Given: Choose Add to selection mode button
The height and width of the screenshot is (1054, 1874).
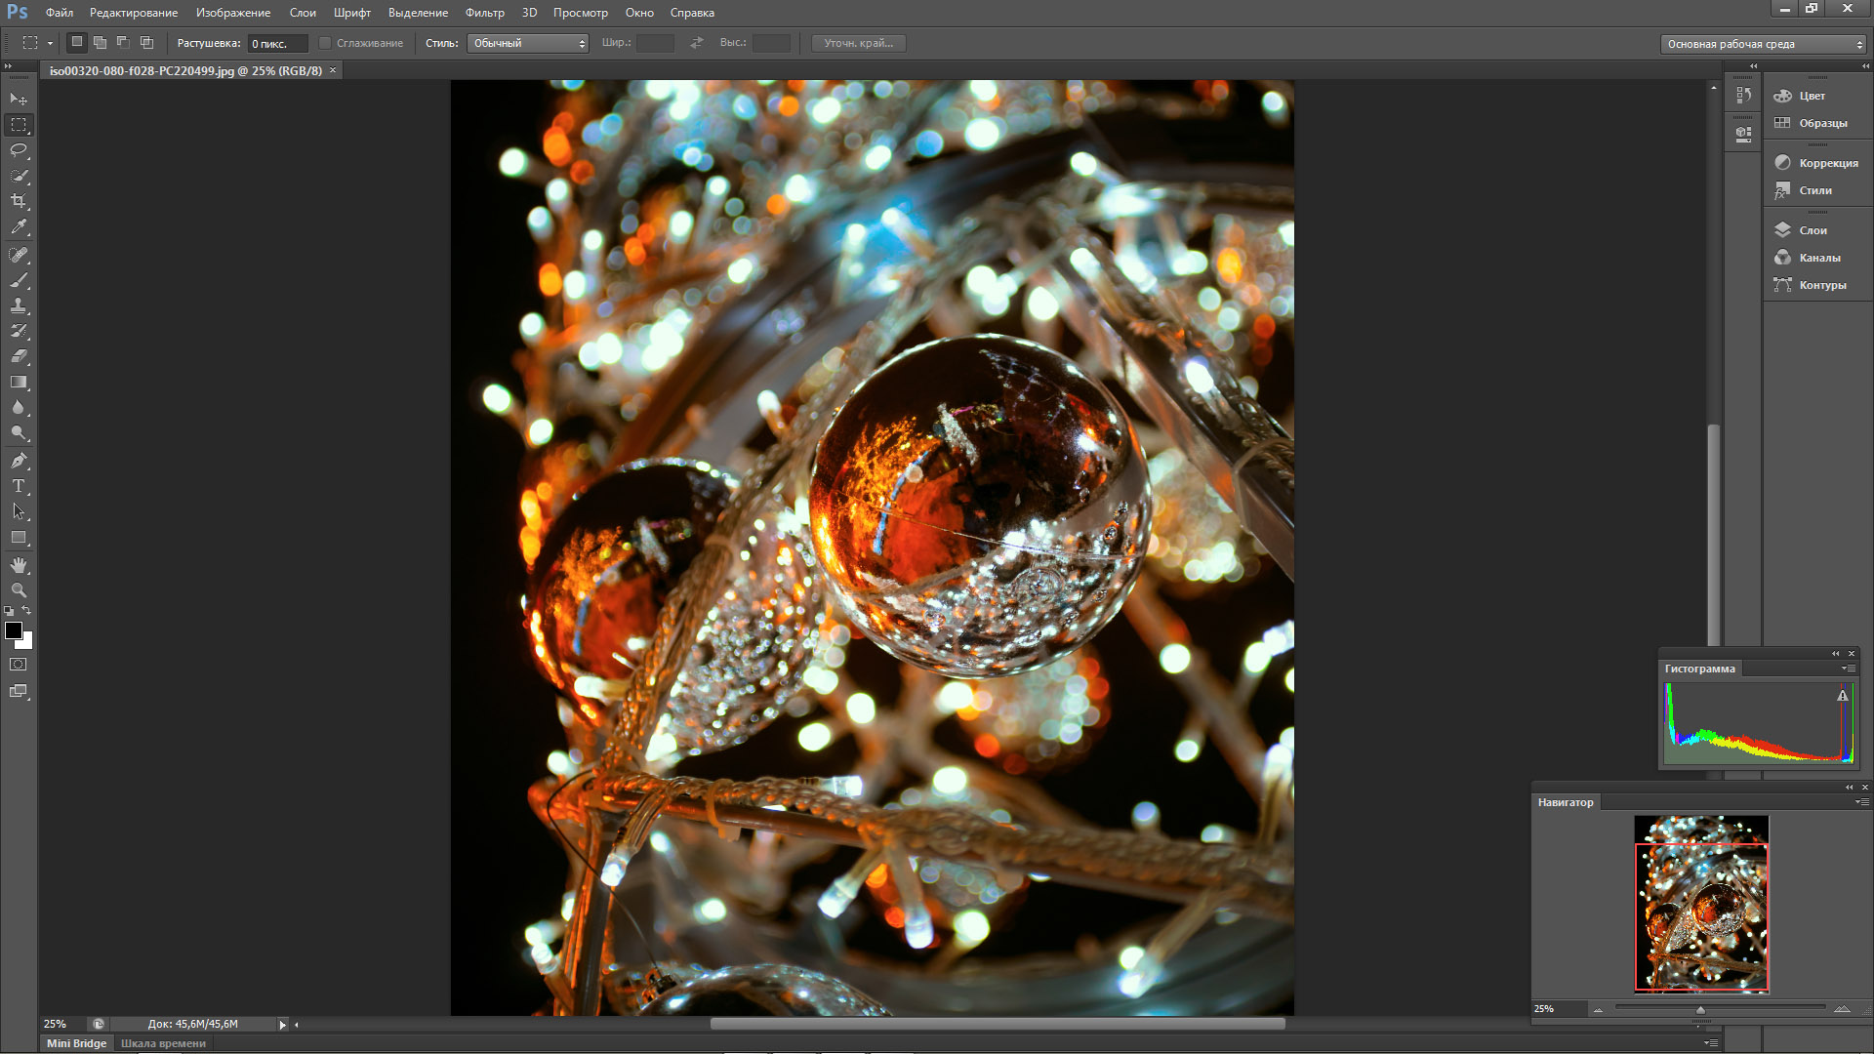Looking at the screenshot, I should point(100,43).
